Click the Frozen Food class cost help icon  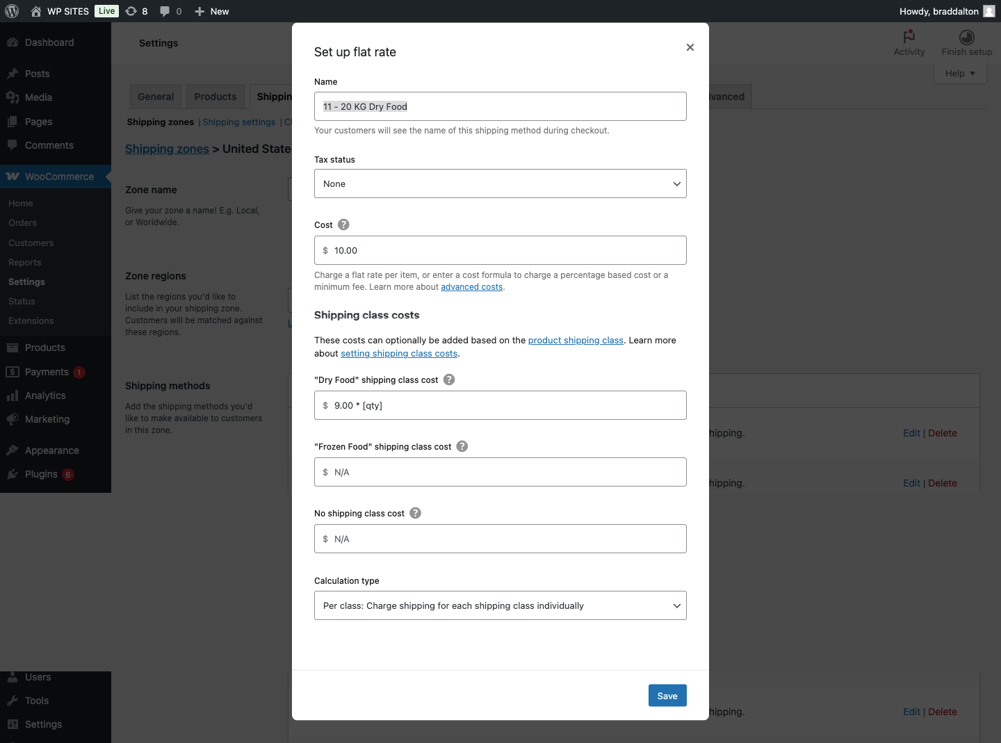(x=462, y=446)
